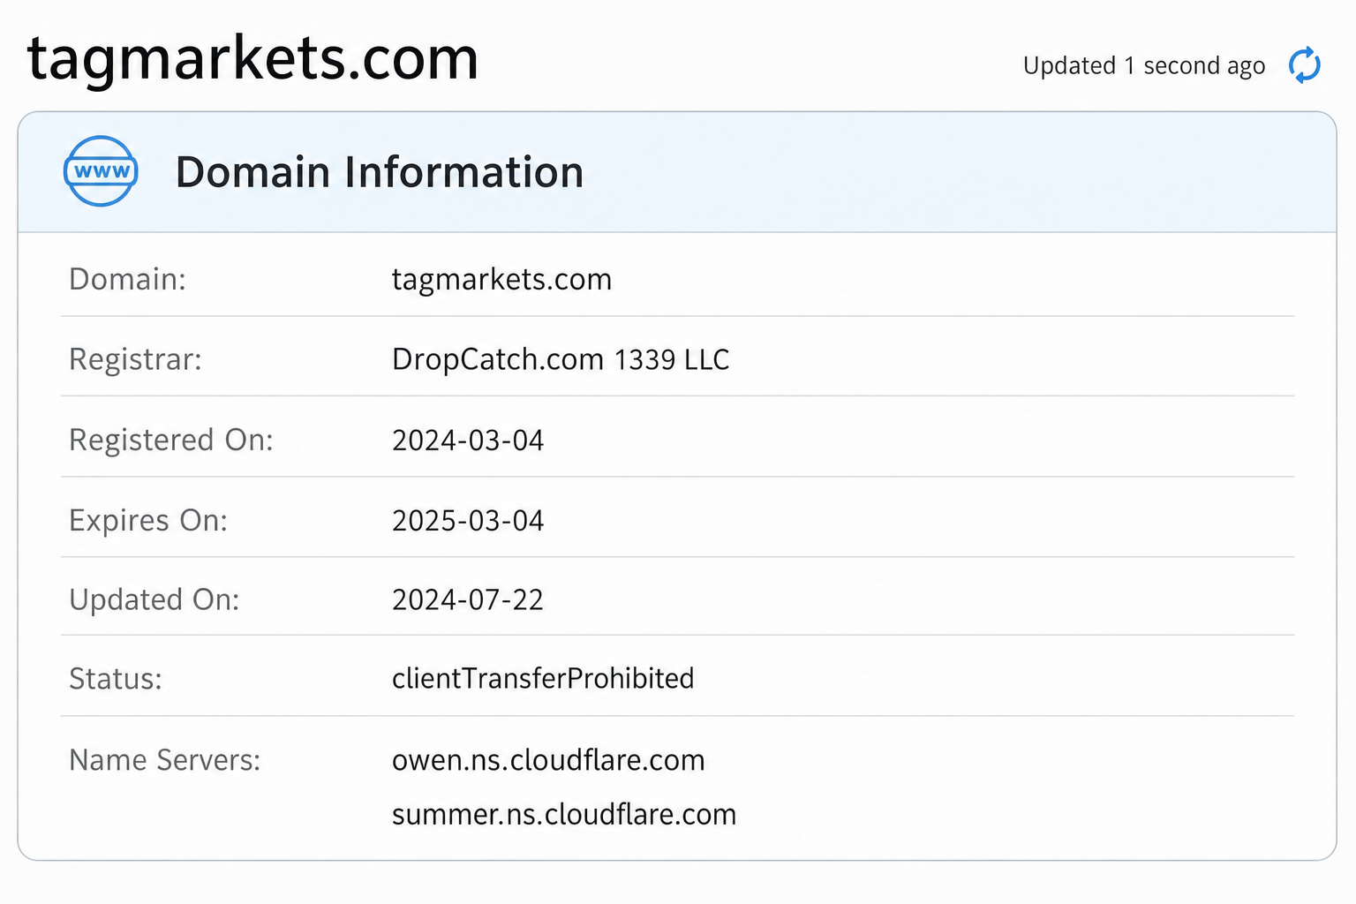Click the Registrar: label
Image resolution: width=1356 pixels, height=904 pixels.
(135, 359)
